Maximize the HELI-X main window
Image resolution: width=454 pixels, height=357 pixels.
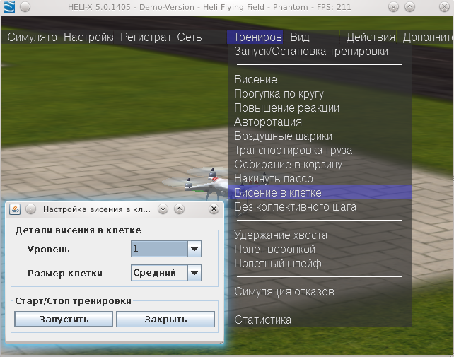pos(409,6)
